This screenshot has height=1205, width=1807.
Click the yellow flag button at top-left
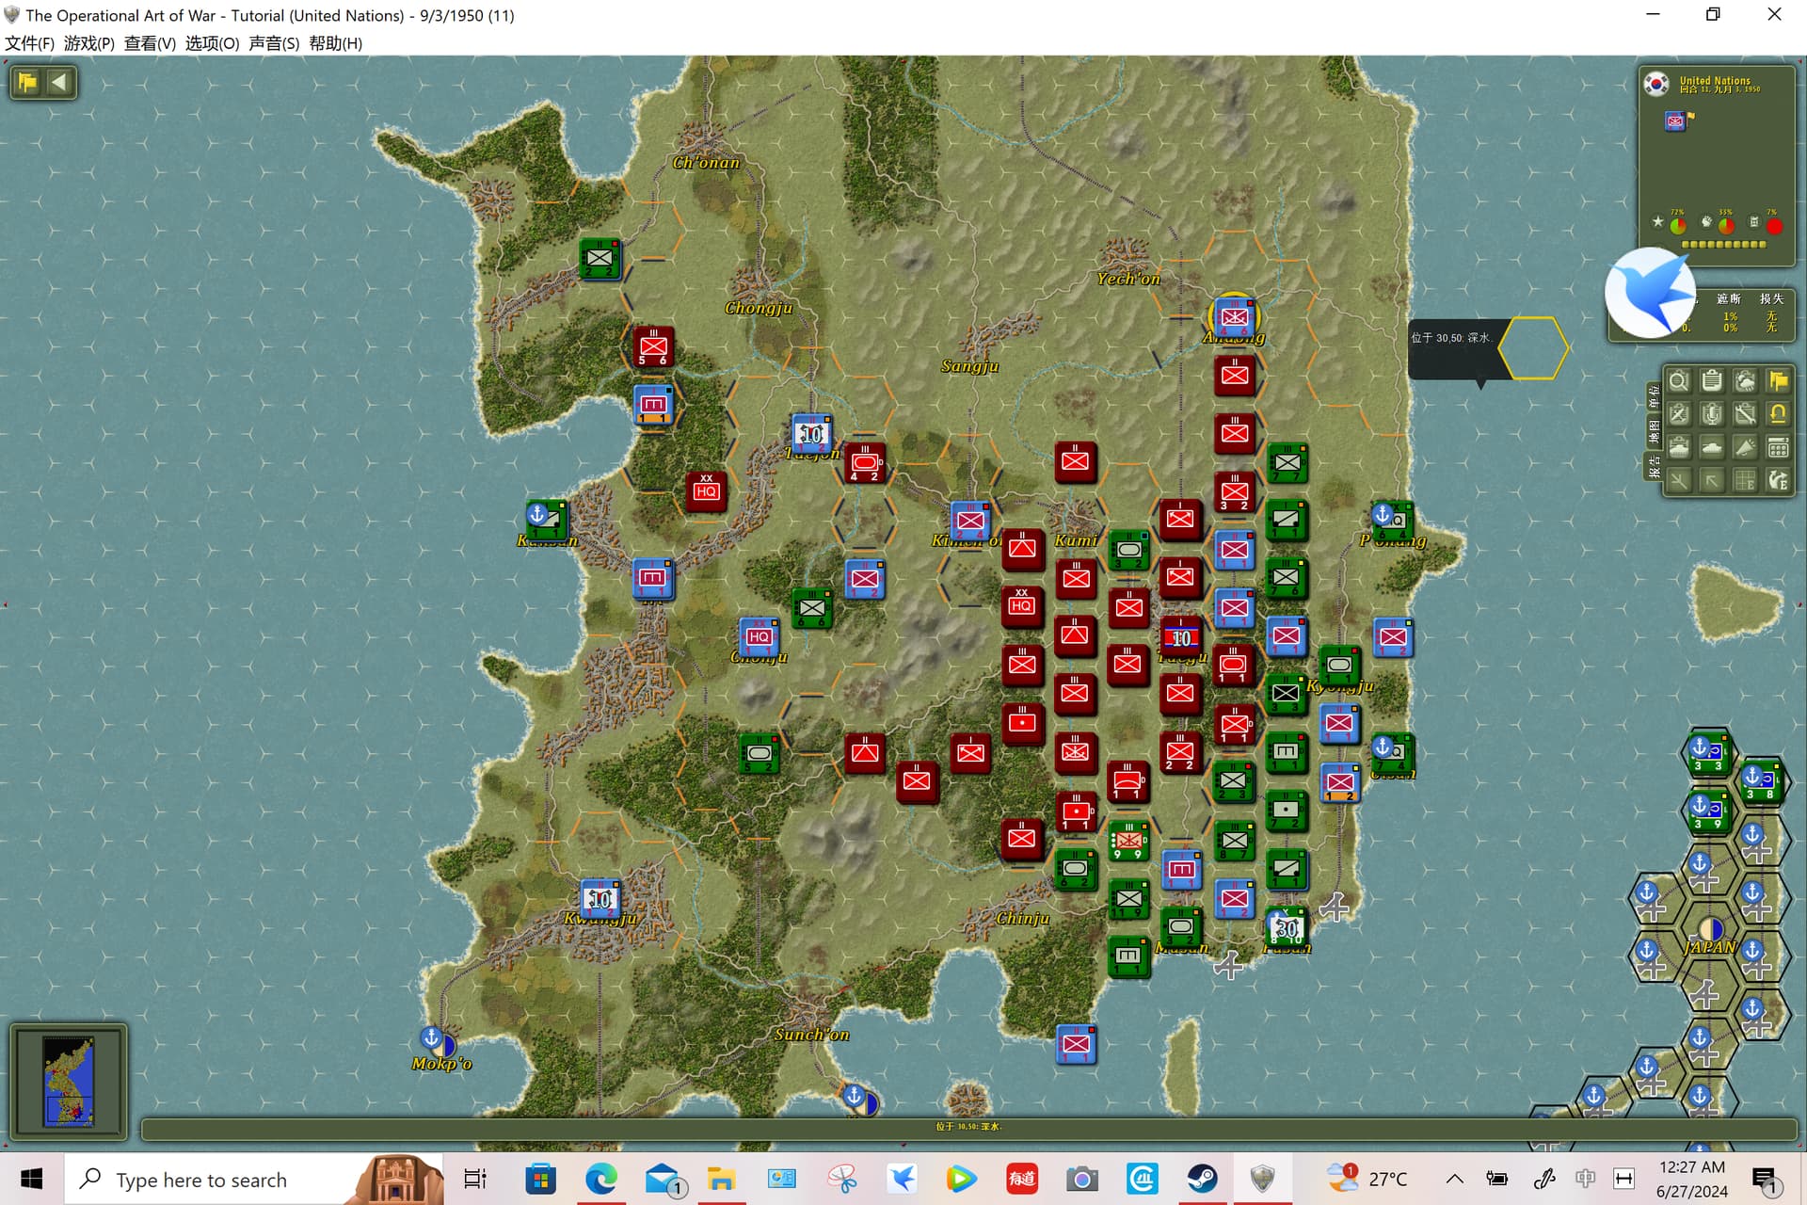[27, 82]
